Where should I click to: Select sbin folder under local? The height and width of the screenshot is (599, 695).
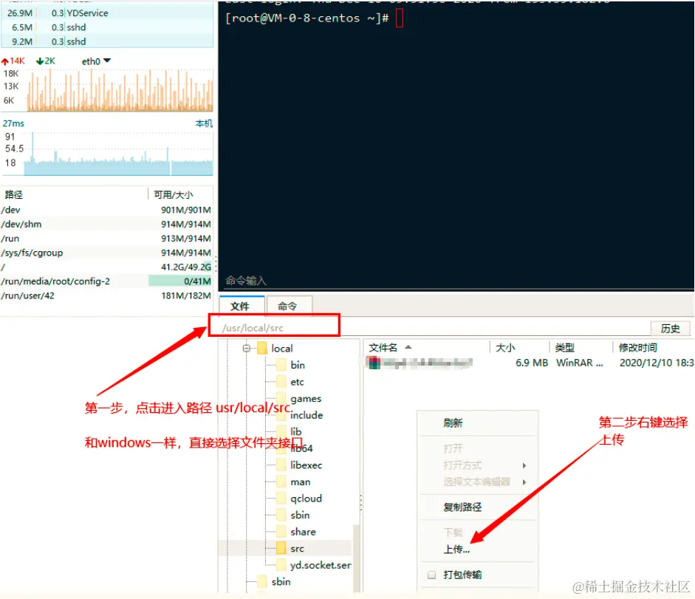coord(300,515)
